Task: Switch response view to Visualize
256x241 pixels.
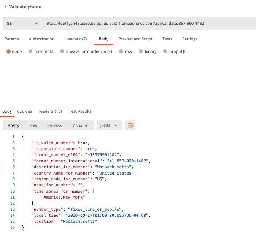Action: [80, 126]
